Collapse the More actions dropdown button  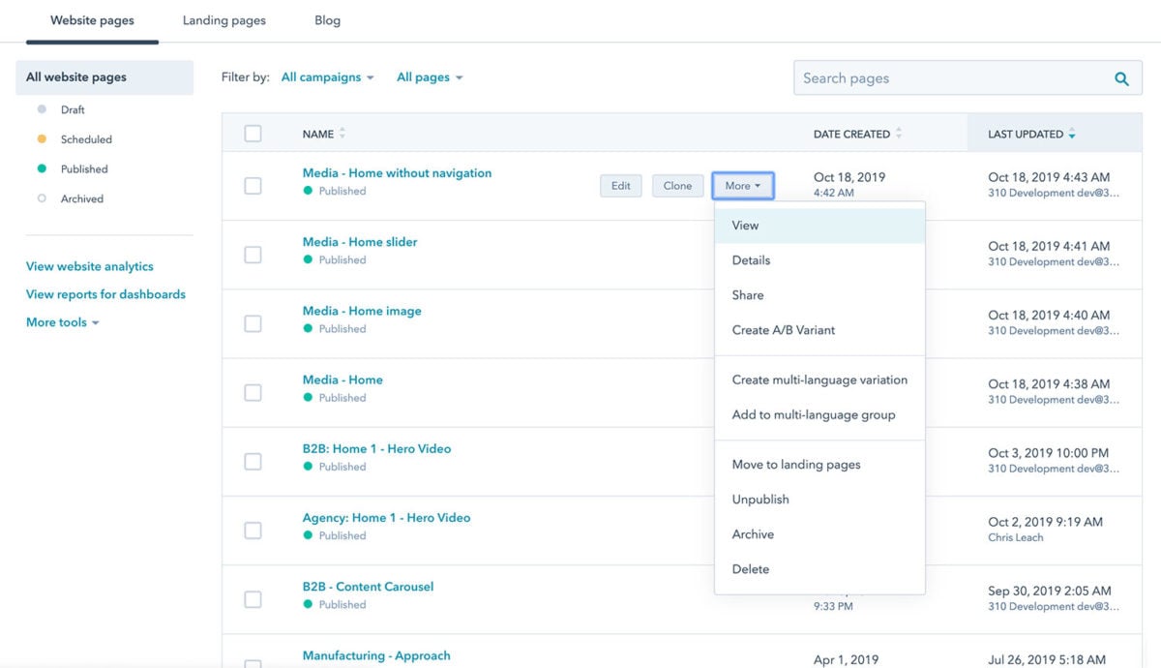point(742,186)
